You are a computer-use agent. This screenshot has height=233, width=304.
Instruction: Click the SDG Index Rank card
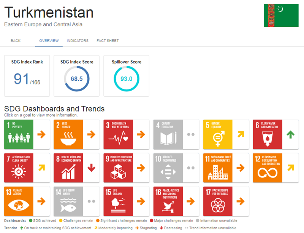tap(27, 76)
